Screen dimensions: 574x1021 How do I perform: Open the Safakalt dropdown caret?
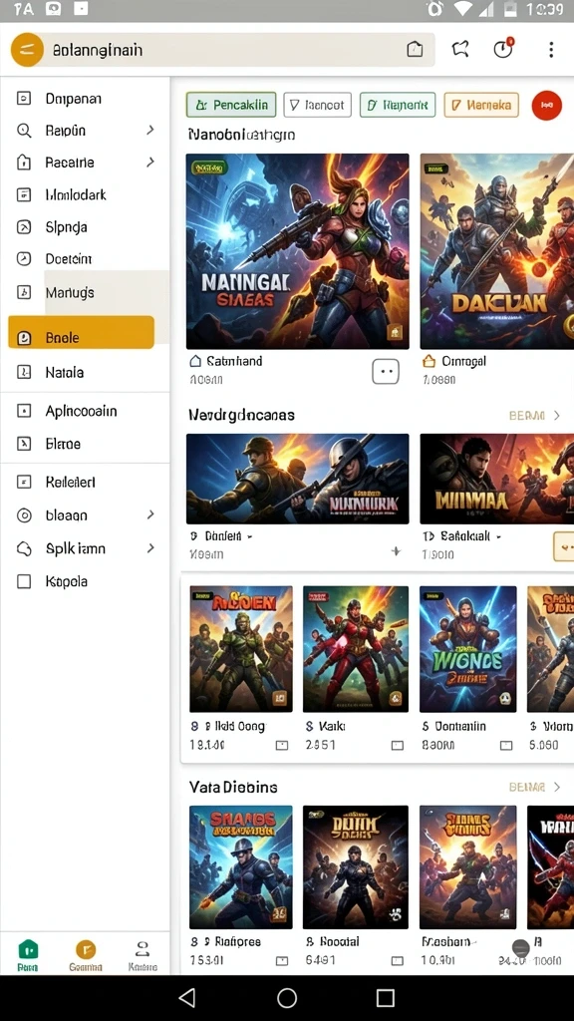[498, 537]
